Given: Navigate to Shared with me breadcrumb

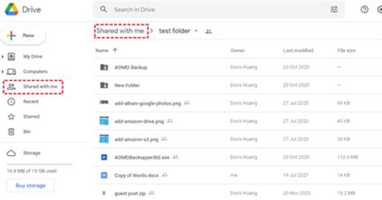Looking at the screenshot, I should coord(121,31).
